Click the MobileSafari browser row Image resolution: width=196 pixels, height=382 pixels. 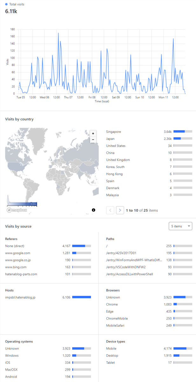click(x=149, y=325)
